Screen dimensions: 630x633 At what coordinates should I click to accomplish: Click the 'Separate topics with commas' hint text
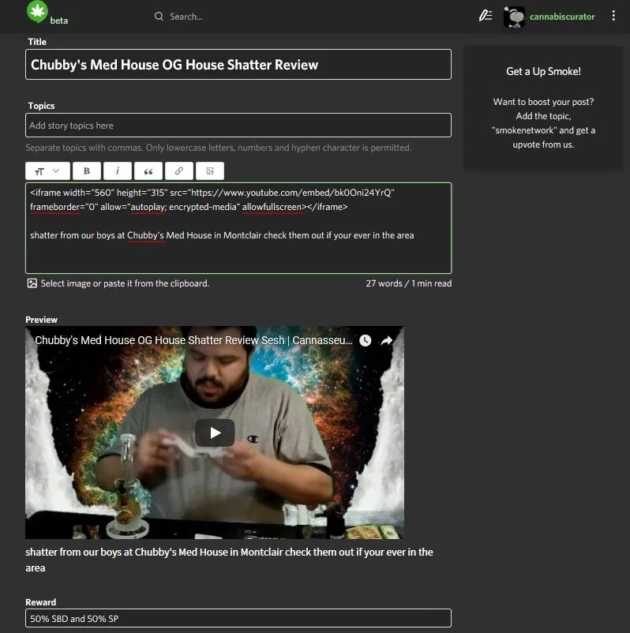tap(219, 148)
